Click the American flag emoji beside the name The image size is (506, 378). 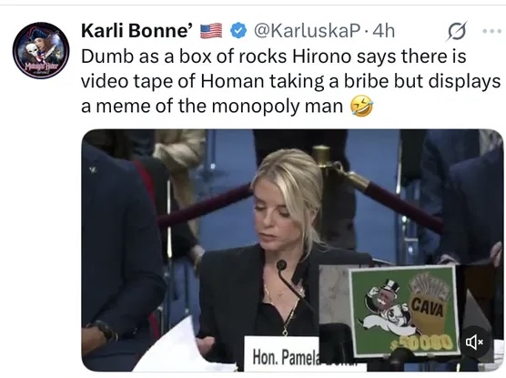pos(211,31)
